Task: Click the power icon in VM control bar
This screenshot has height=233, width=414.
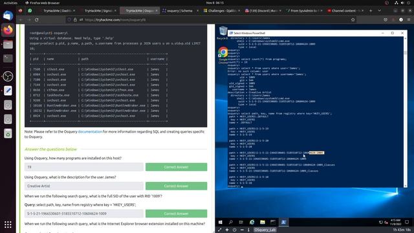Action: point(234,230)
